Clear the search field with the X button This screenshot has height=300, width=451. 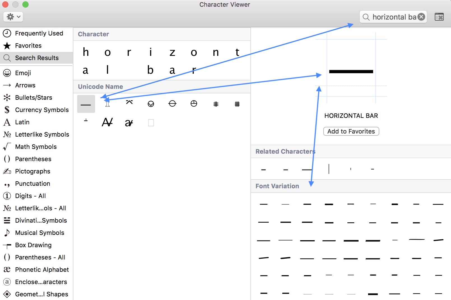point(421,16)
